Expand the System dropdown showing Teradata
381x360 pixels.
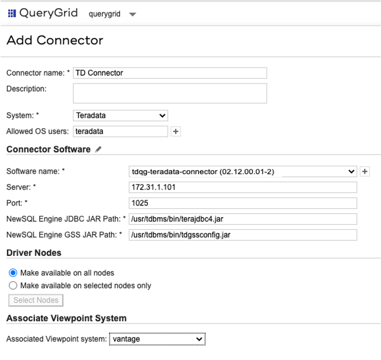click(x=120, y=116)
